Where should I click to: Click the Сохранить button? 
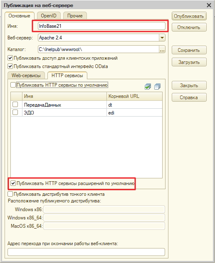coord(189,50)
